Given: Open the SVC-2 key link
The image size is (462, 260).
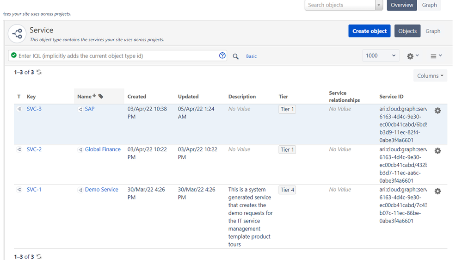Looking at the screenshot, I should click(34, 149).
